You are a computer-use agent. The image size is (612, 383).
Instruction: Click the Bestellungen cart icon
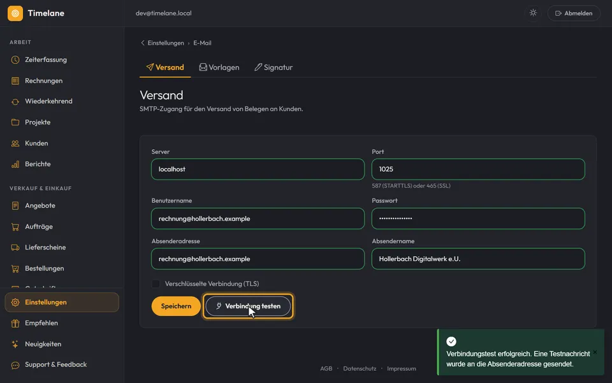pos(15,269)
